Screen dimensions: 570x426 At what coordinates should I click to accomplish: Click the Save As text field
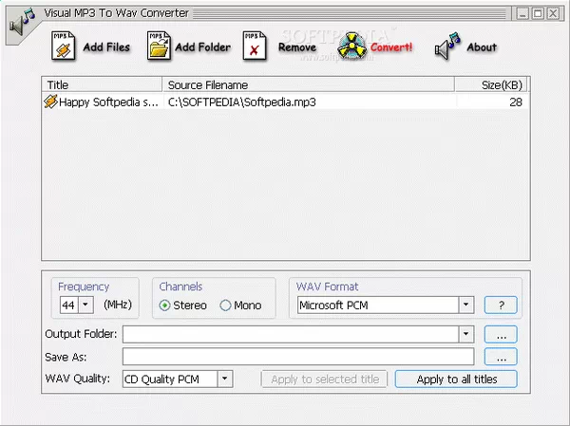coord(297,357)
